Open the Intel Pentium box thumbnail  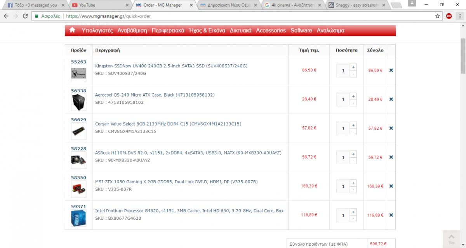click(x=78, y=218)
